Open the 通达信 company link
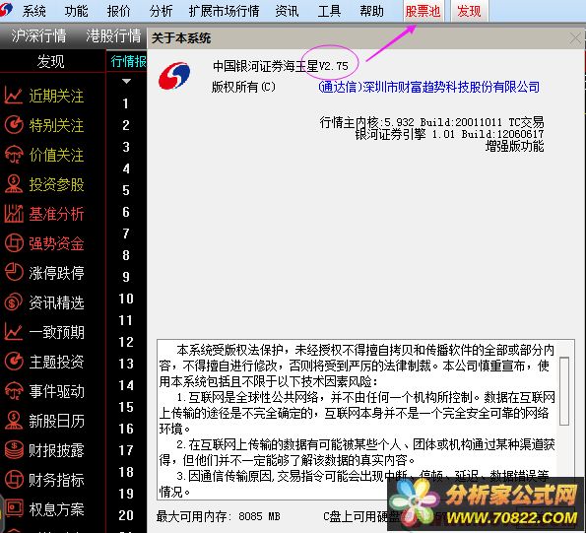Image resolution: width=586 pixels, height=533 pixels. click(429, 87)
